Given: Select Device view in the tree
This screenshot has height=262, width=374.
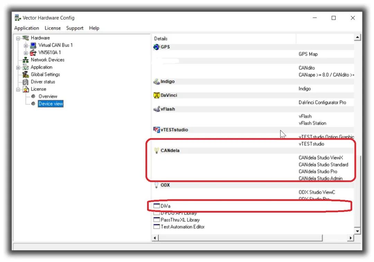Looking at the screenshot, I should tap(51, 104).
